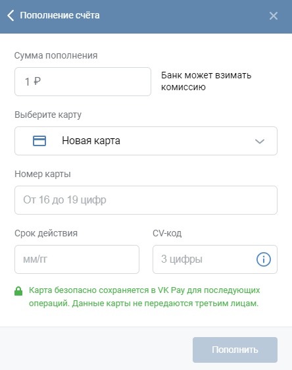This screenshot has width=292, height=370.
Task: Click the CV-код label
Action: point(167,233)
